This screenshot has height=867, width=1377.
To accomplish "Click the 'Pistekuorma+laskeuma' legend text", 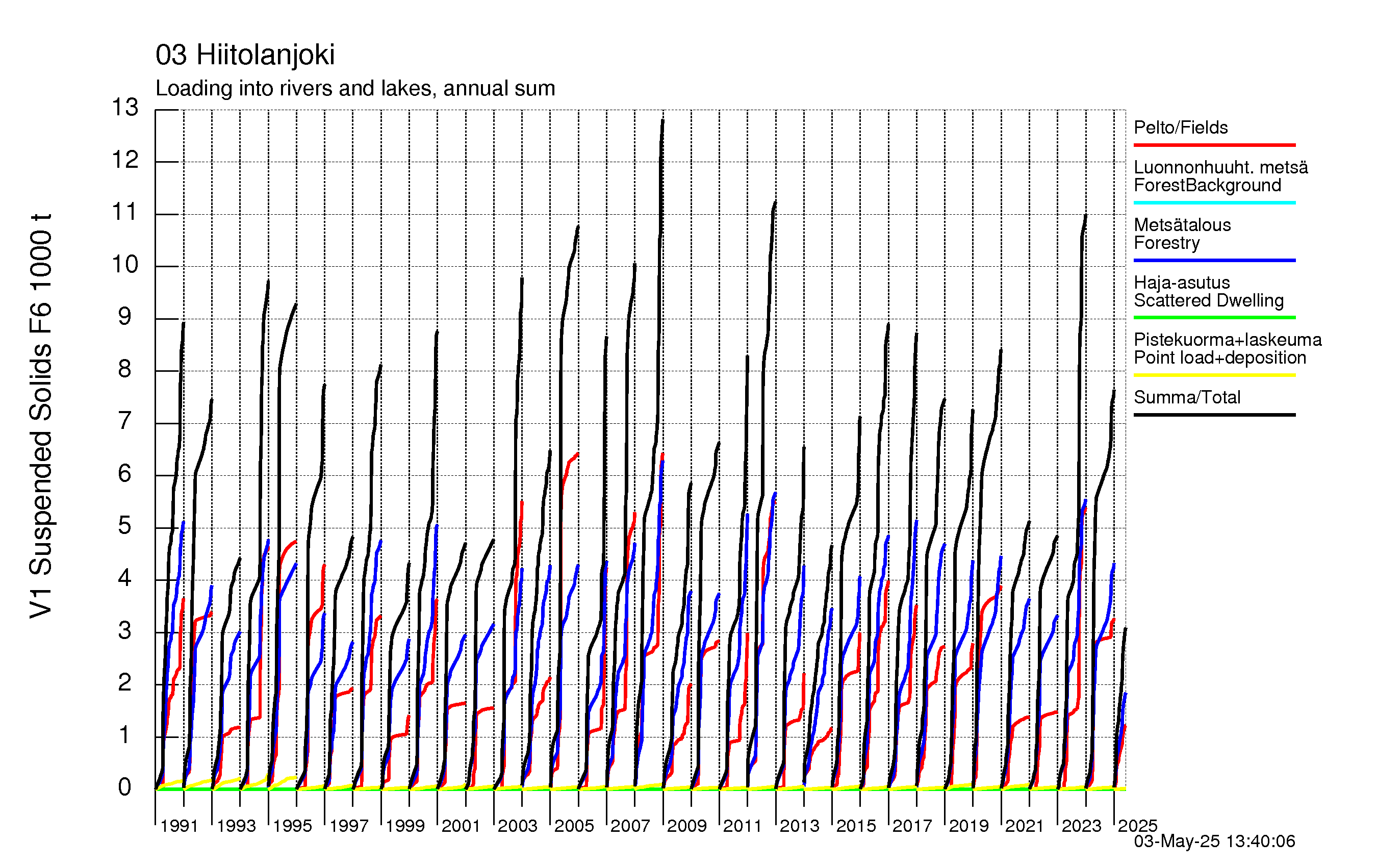I will pyautogui.click(x=1228, y=340).
